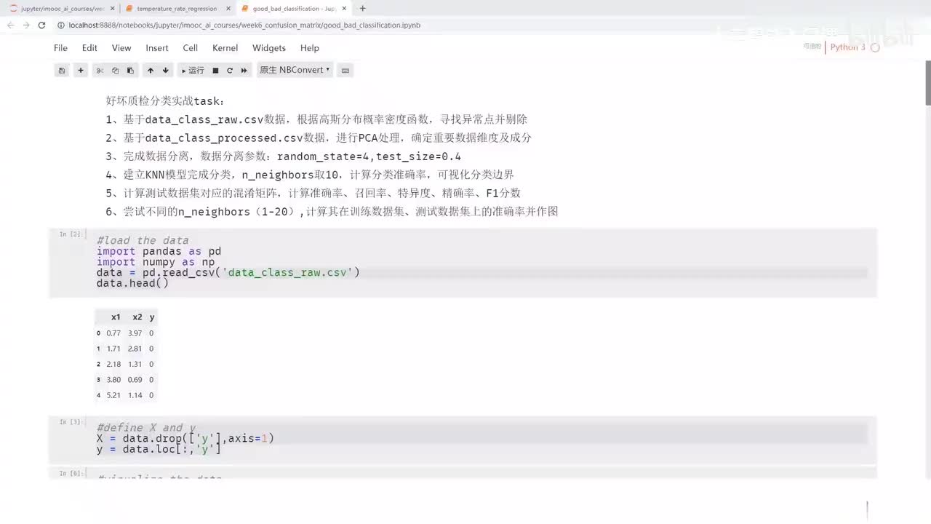Save the notebook with the floppy disk icon
Image resolution: width=931 pixels, height=524 pixels.
[x=62, y=71]
